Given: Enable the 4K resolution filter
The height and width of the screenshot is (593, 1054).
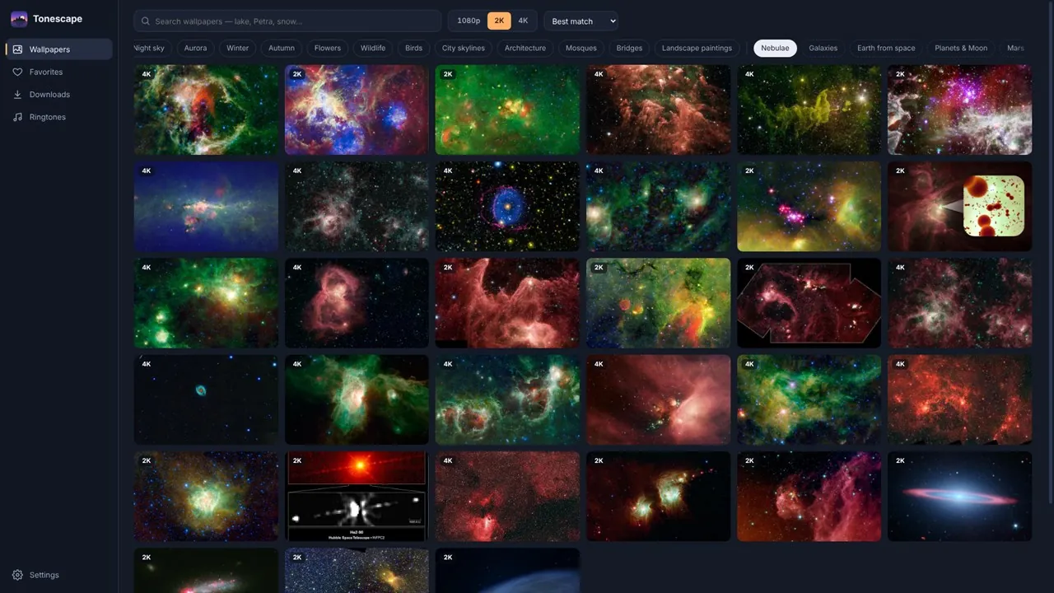Looking at the screenshot, I should tap(523, 21).
